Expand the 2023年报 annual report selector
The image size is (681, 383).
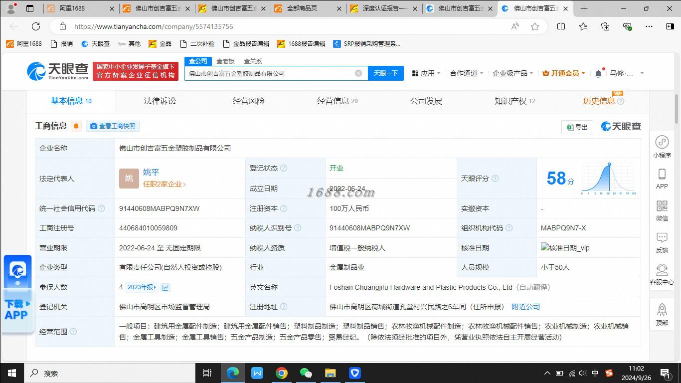point(142,287)
